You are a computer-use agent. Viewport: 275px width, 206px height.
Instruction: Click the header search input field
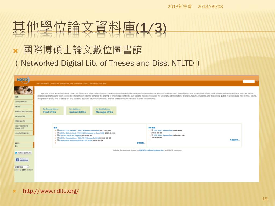[249, 81]
